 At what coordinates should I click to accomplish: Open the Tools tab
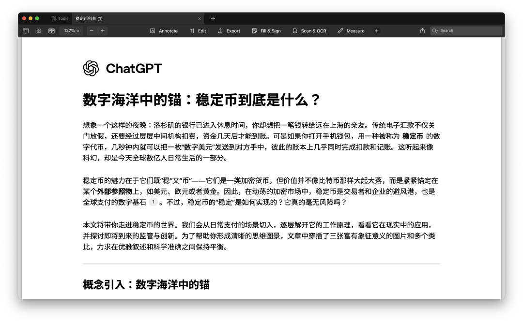click(x=60, y=19)
